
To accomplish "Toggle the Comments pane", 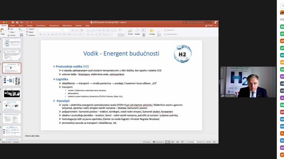I will [158, 142].
